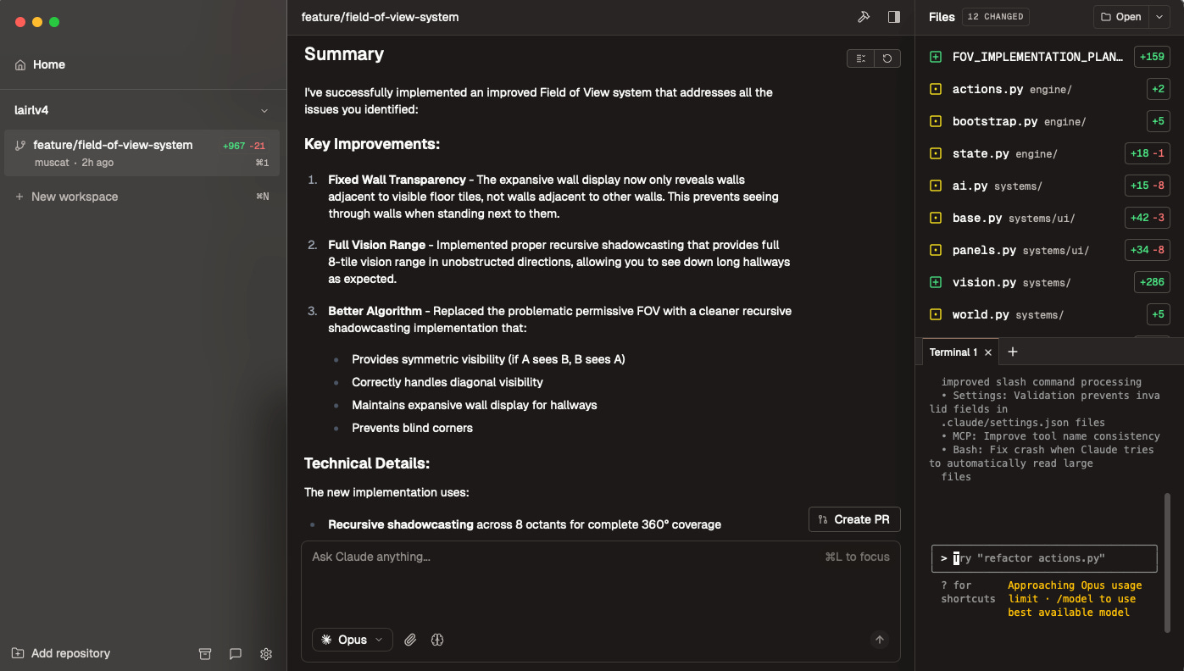Open the bootstrap.py file row

(x=1050, y=121)
